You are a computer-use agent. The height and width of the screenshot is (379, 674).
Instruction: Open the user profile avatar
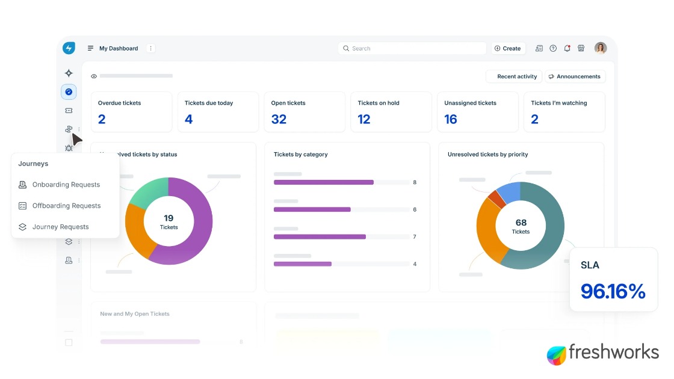601,48
